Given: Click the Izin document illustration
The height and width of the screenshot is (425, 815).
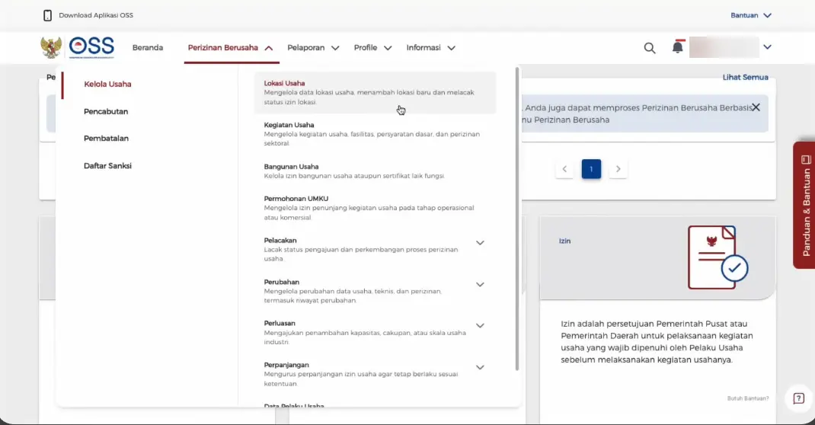Looking at the screenshot, I should pos(717,257).
